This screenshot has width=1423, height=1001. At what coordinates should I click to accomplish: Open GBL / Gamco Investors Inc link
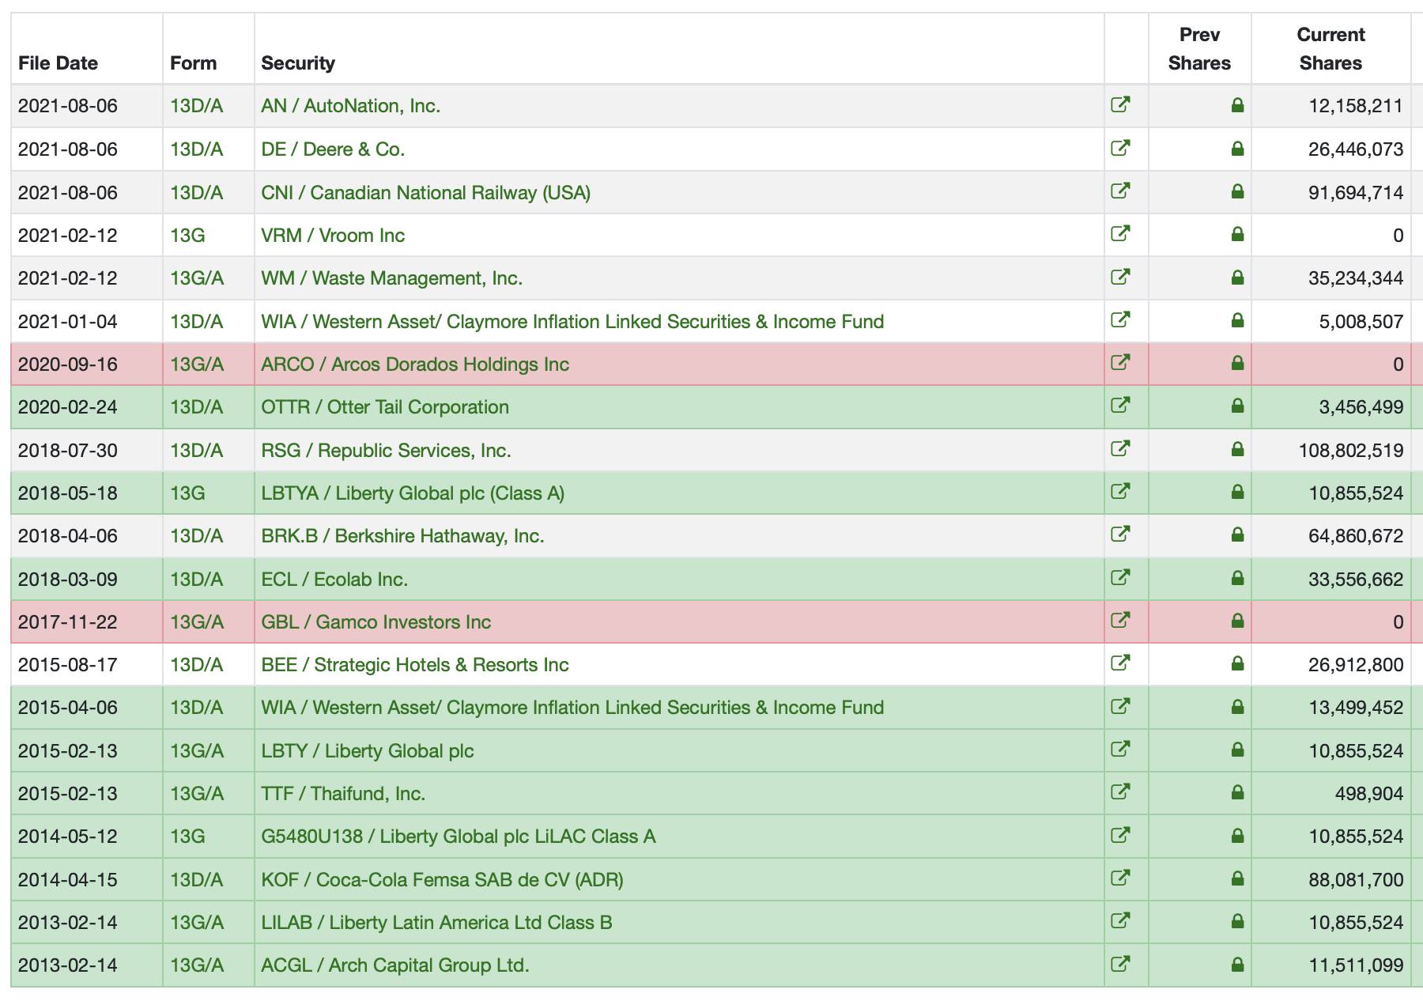pos(376,622)
